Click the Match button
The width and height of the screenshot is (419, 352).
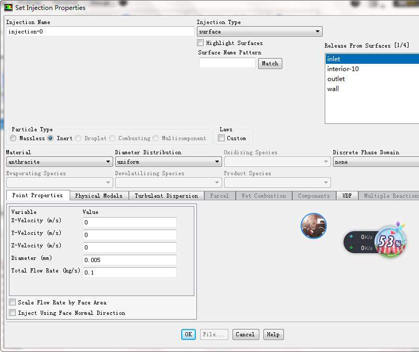(x=270, y=63)
